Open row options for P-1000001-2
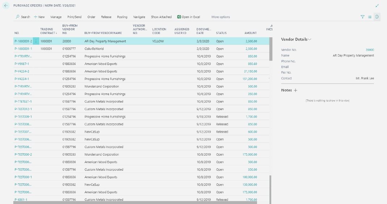 [x=36, y=41]
